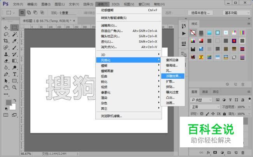The width and height of the screenshot is (253, 157).
Task: Toggle lock all padlock icon
Action: click(x=224, y=114)
